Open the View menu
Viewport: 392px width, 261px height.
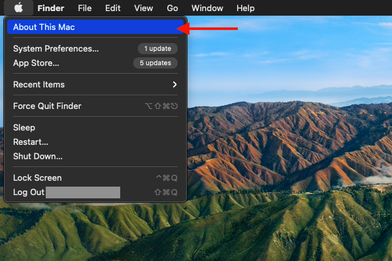(144, 8)
